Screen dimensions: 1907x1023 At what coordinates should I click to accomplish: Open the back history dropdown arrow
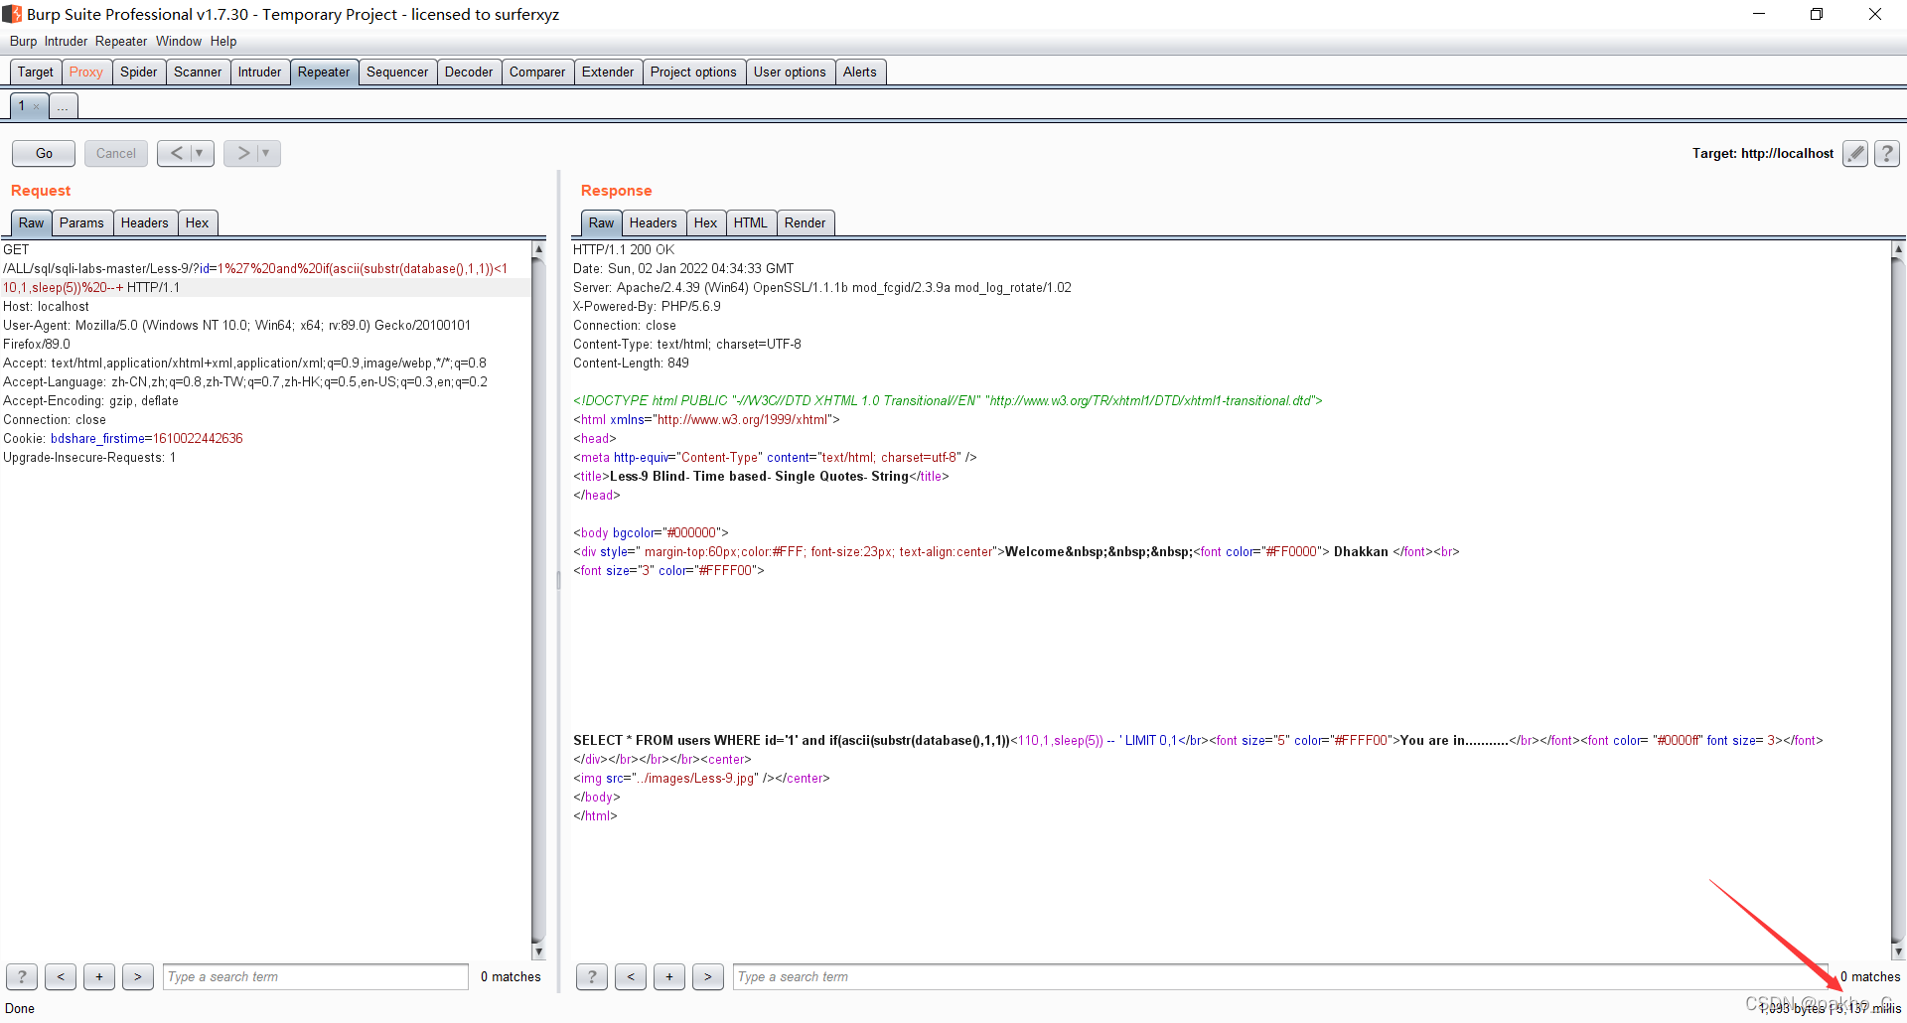201,153
